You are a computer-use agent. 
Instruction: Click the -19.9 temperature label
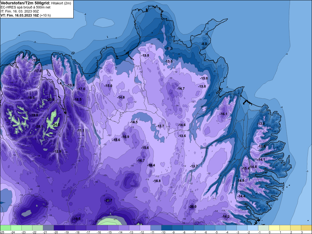pyautogui.click(x=34, y=115)
